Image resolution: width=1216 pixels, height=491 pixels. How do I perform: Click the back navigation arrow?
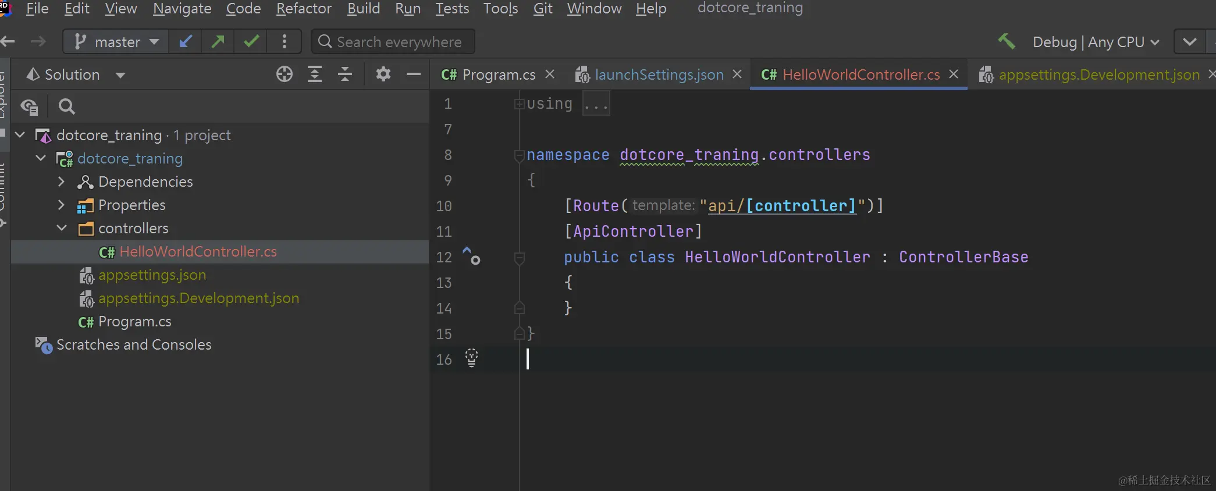pos(8,42)
